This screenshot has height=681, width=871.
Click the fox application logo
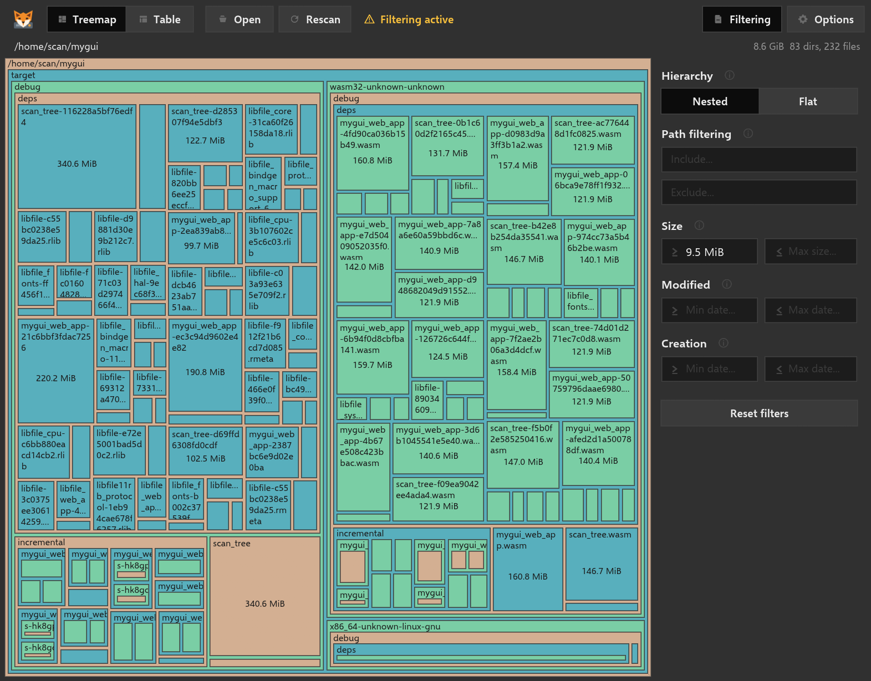pyautogui.click(x=23, y=19)
